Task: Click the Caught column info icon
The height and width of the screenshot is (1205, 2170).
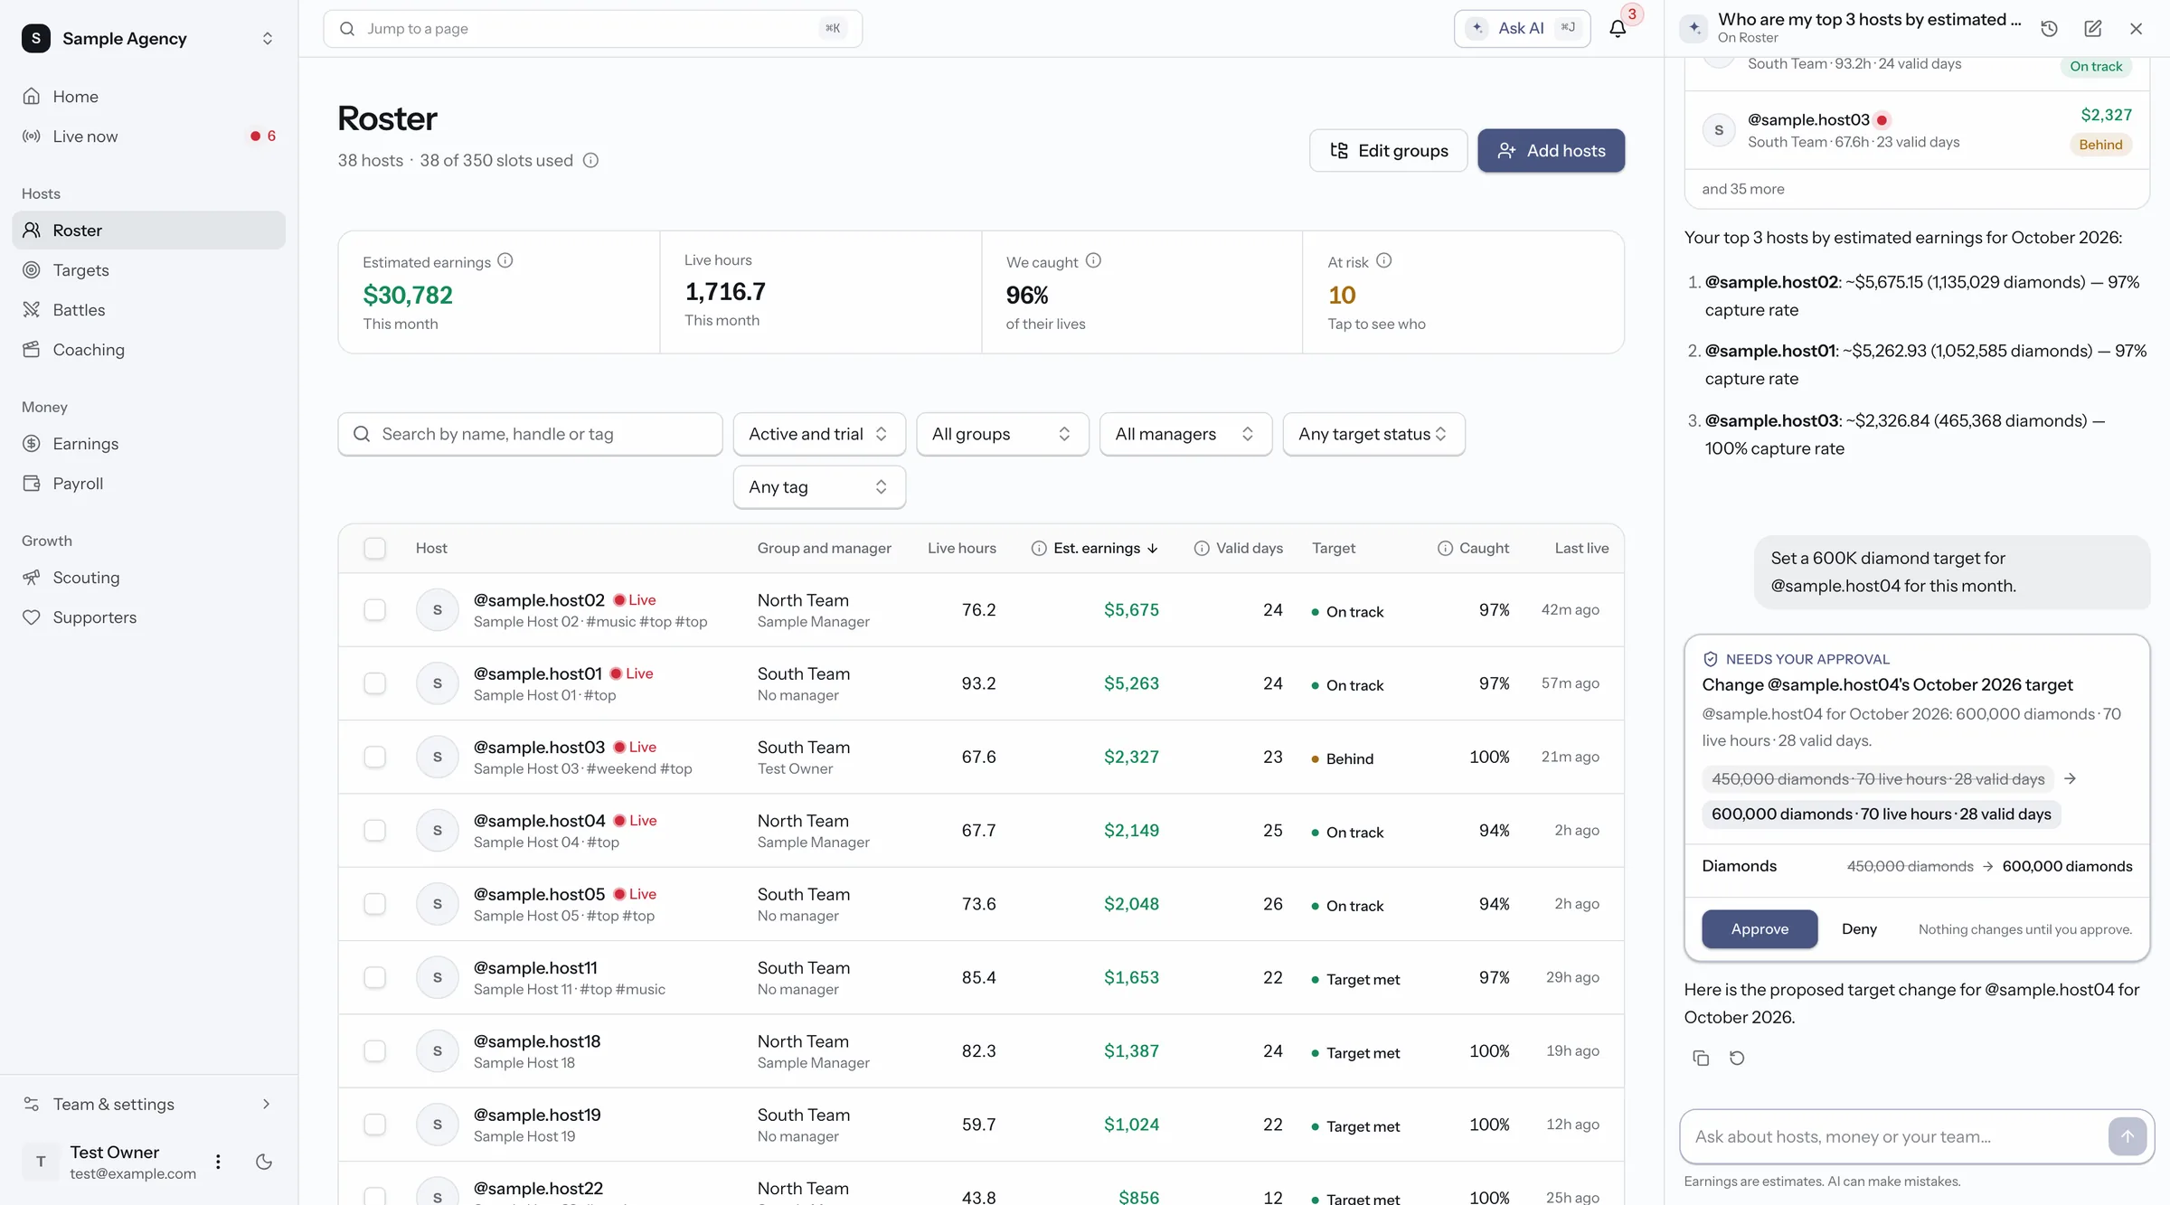Action: point(1445,549)
